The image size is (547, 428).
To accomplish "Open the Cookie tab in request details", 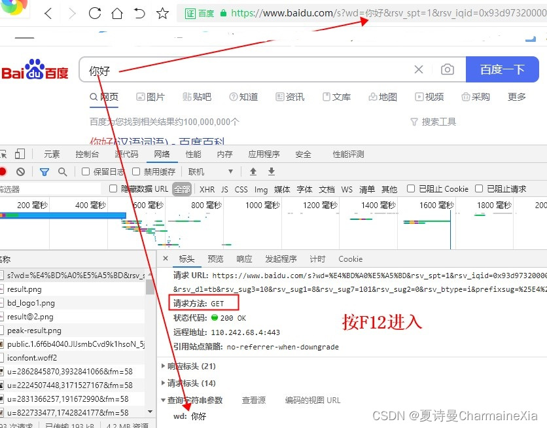I will coord(350,259).
